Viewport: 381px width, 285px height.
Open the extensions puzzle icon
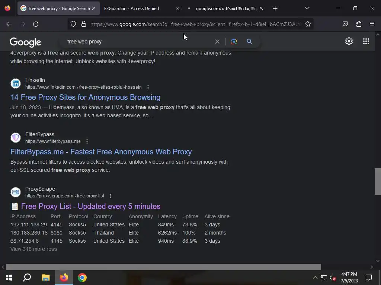(359, 24)
